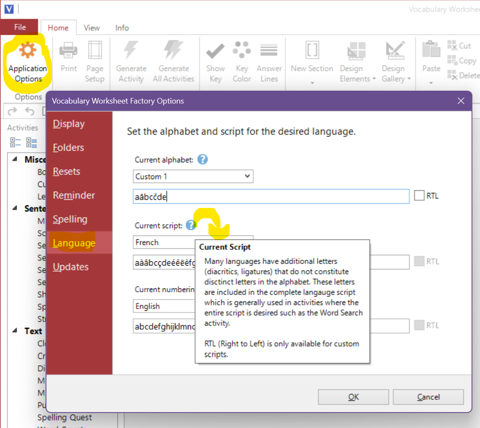Click the Cut icon
Viewport: 480px width, 428px height.
point(452,45)
